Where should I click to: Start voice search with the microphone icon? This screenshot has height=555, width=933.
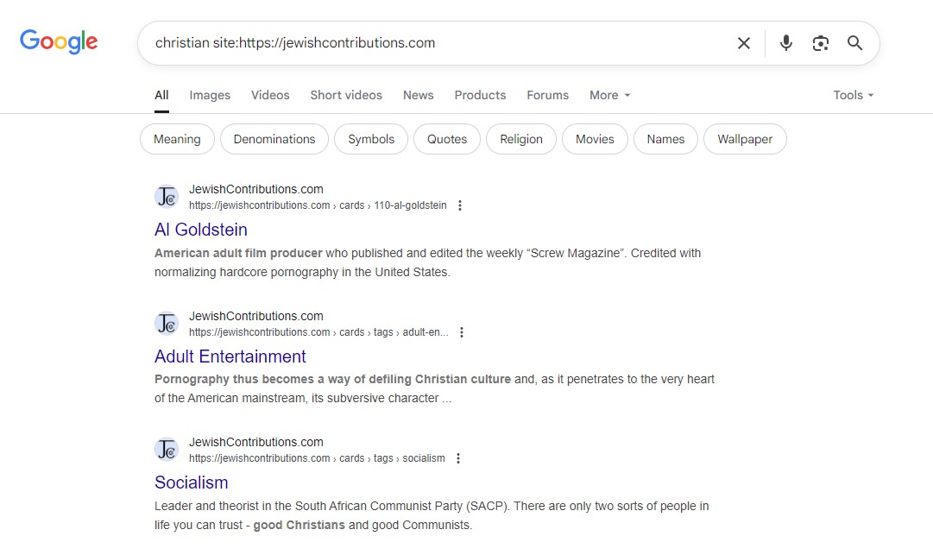pos(786,43)
